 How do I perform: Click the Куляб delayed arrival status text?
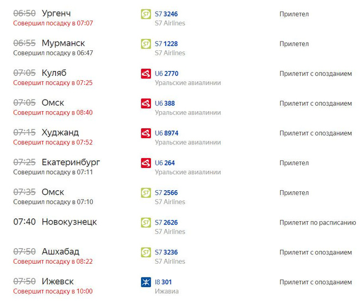315,74
